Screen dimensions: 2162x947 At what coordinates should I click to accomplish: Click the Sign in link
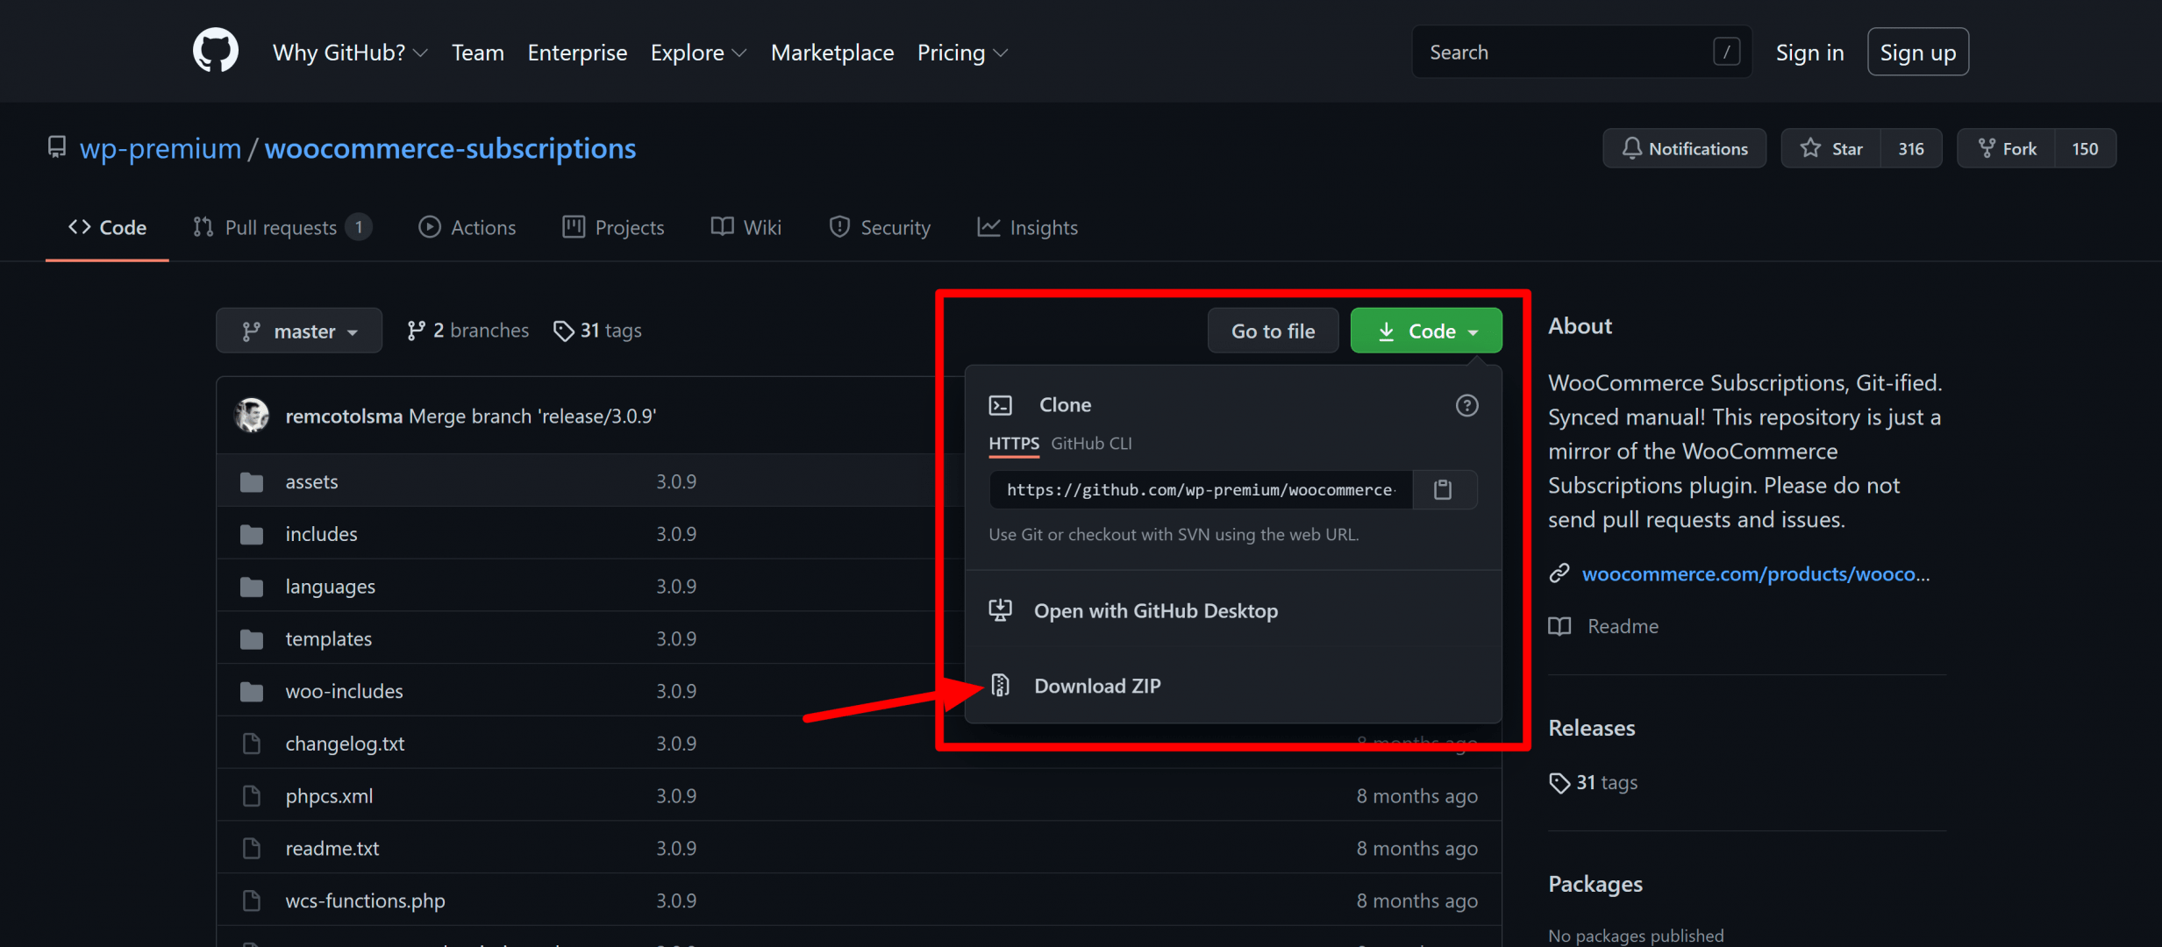1809,53
